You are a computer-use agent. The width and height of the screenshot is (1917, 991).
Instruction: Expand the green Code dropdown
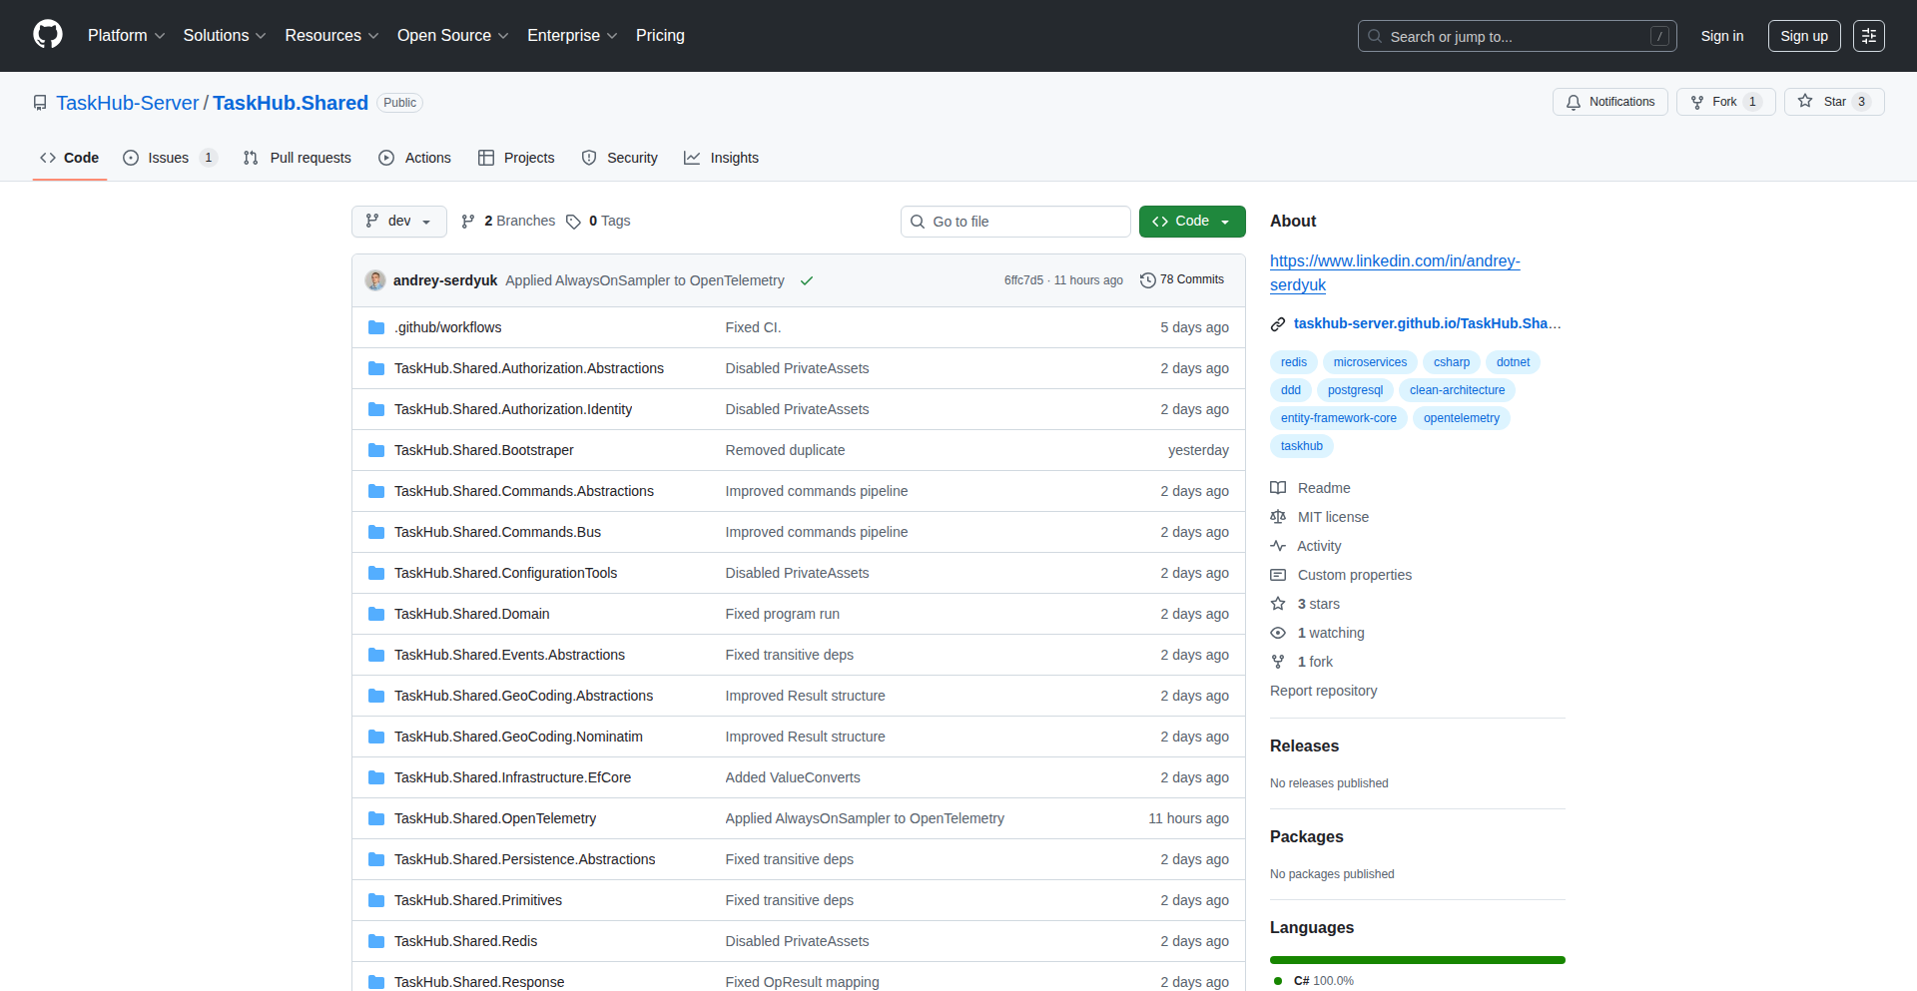[x=1226, y=221]
